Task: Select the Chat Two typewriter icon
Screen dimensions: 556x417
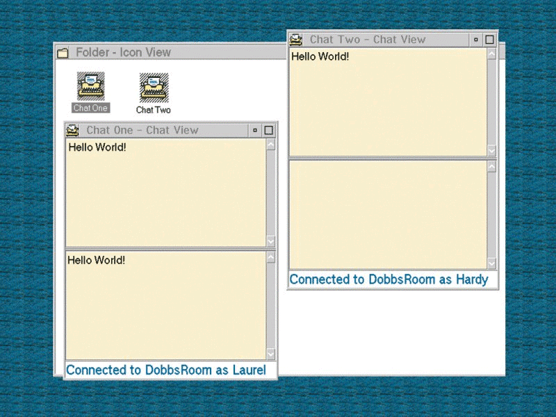Action: tap(153, 88)
